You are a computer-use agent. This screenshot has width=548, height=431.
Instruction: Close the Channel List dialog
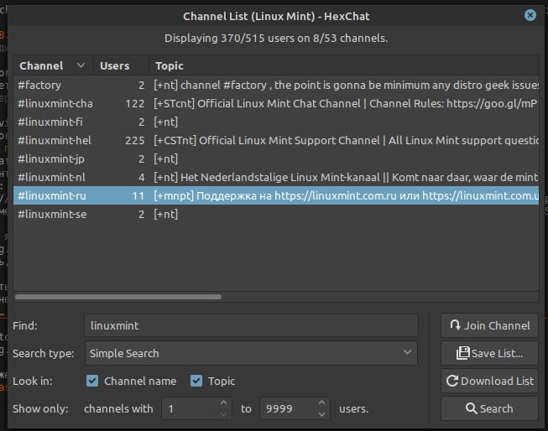coord(530,15)
